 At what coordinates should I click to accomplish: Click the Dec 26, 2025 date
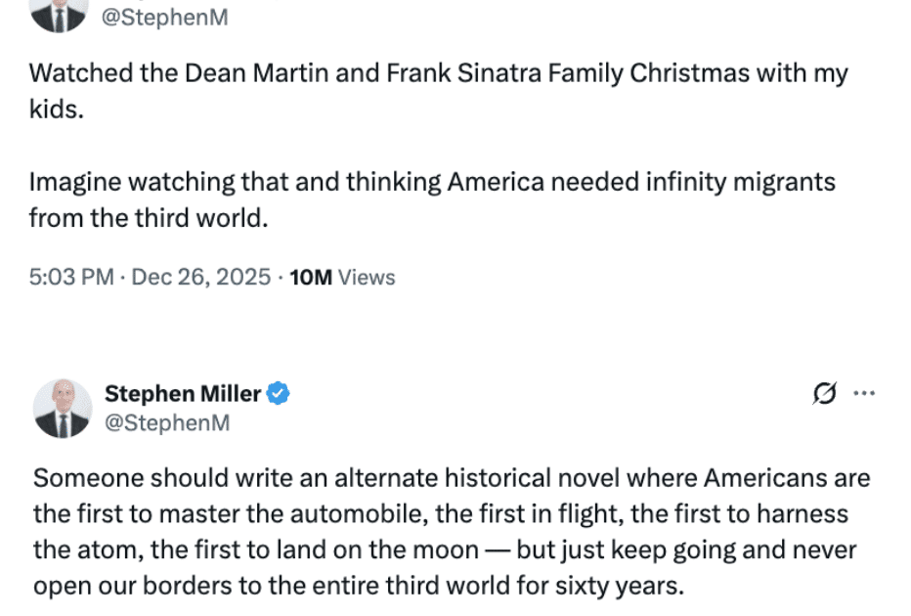(200, 278)
